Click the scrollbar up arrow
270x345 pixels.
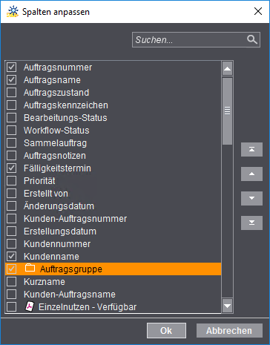227,69
